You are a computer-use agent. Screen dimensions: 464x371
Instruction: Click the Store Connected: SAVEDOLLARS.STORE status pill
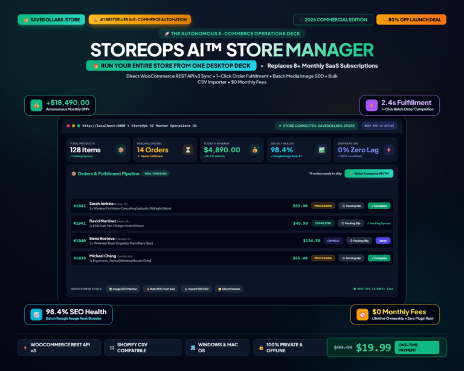point(317,126)
